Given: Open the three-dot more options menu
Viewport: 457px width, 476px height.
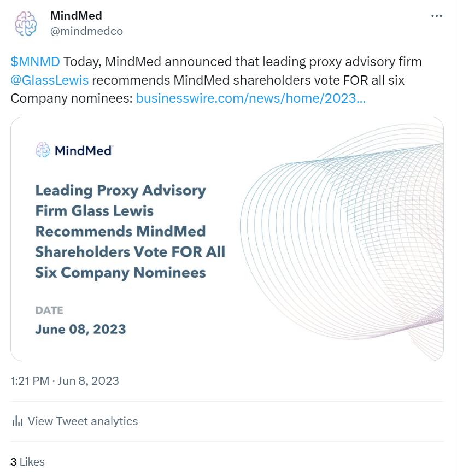Looking at the screenshot, I should click(436, 16).
